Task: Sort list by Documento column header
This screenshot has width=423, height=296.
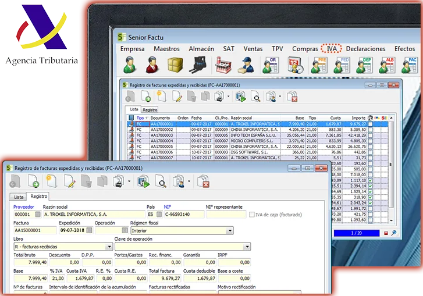Action: coord(163,118)
